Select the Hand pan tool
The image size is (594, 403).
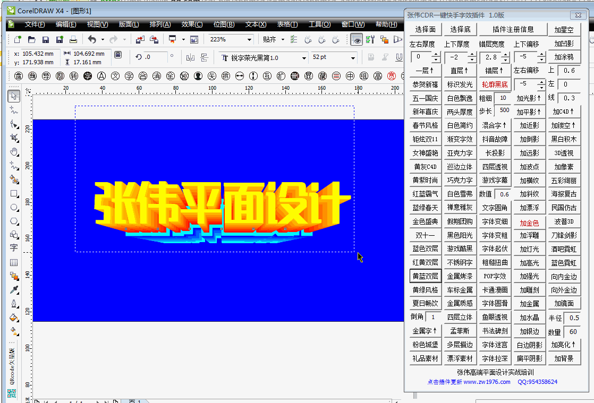click(14, 152)
